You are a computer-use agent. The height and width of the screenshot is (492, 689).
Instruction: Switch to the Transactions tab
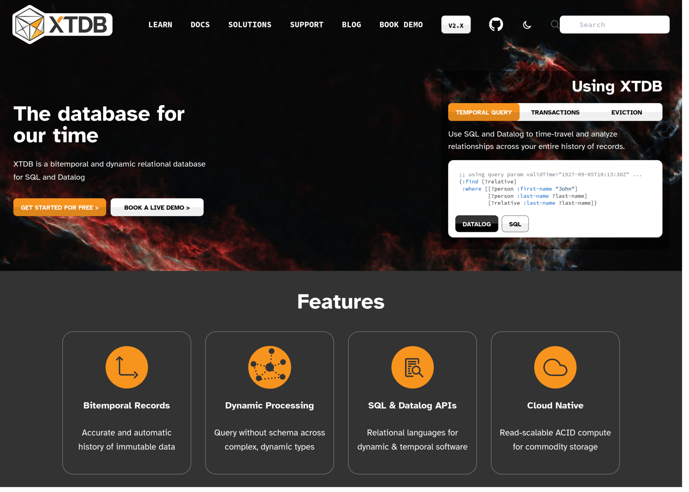[555, 112]
